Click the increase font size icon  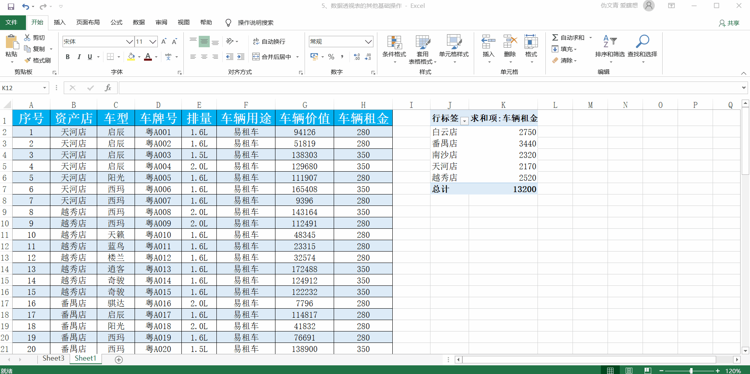164,41
